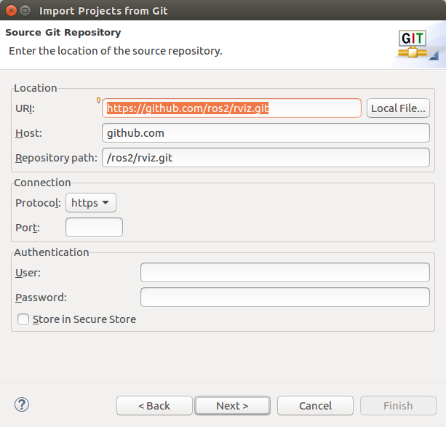446x427 pixels.
Task: Minimize the Import Projects from Git window
Action: pos(25,10)
